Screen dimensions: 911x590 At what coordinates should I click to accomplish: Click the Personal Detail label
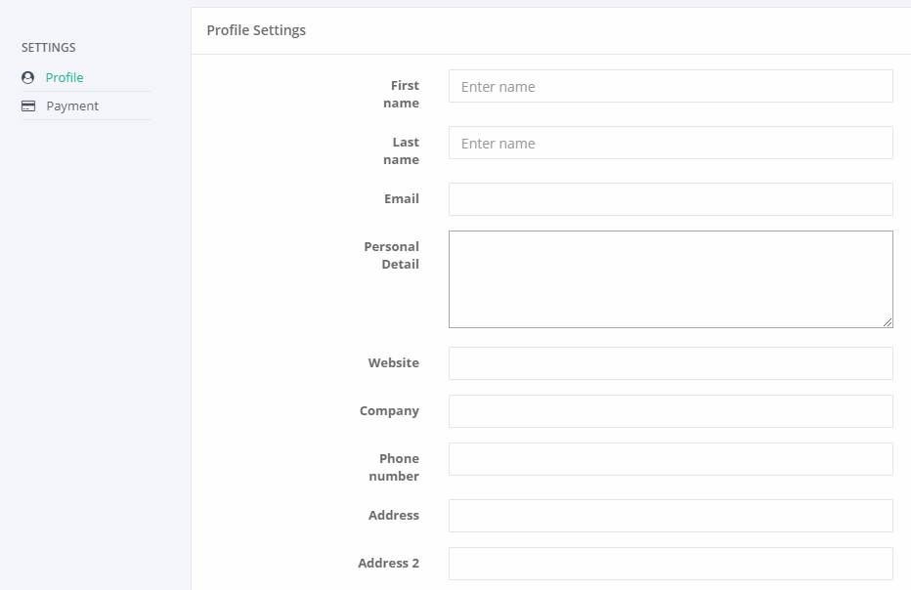tap(392, 256)
